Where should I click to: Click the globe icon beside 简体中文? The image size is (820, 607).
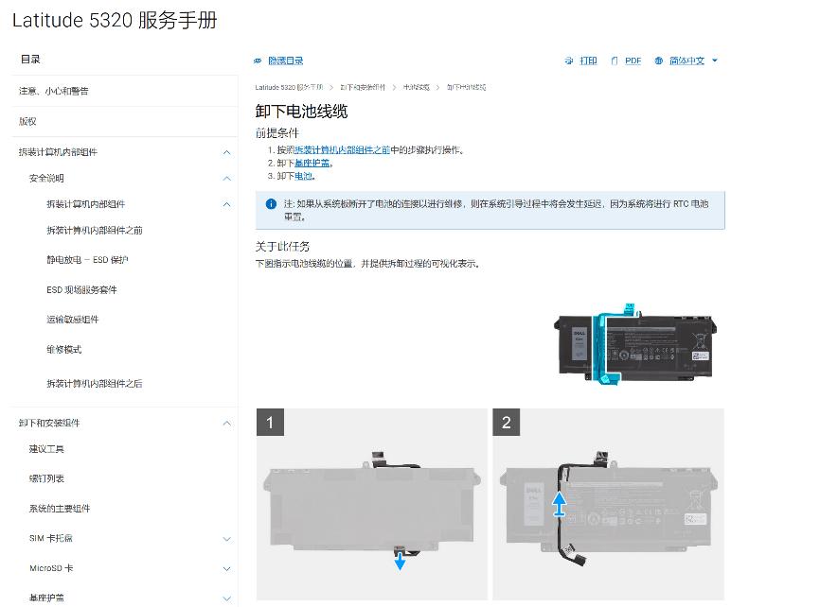(661, 61)
